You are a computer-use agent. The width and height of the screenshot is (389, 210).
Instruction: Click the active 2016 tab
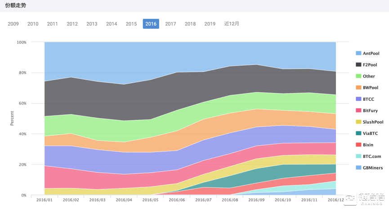(x=151, y=24)
